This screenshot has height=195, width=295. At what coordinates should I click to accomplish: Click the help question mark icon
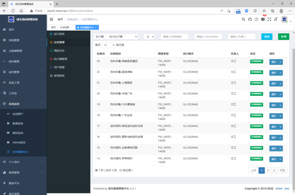[x=256, y=19]
